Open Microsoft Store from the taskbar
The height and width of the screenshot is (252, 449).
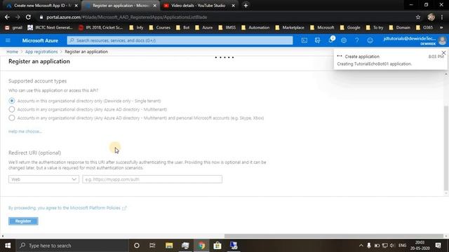pos(217,246)
